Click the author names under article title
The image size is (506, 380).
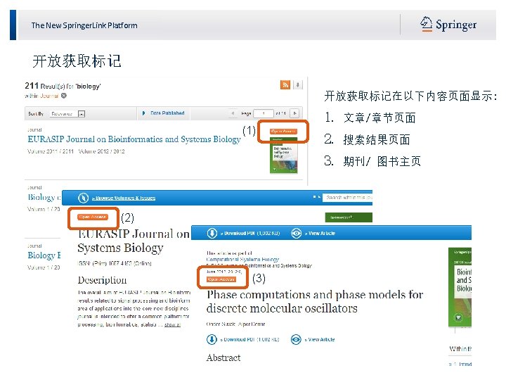pyautogui.click(x=235, y=324)
